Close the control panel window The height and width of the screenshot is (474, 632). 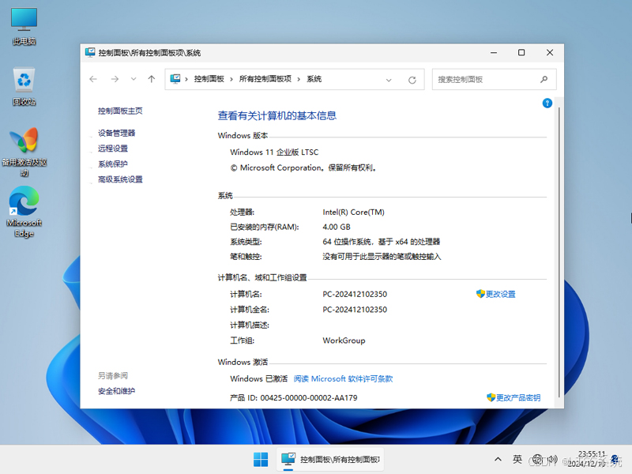click(x=550, y=53)
